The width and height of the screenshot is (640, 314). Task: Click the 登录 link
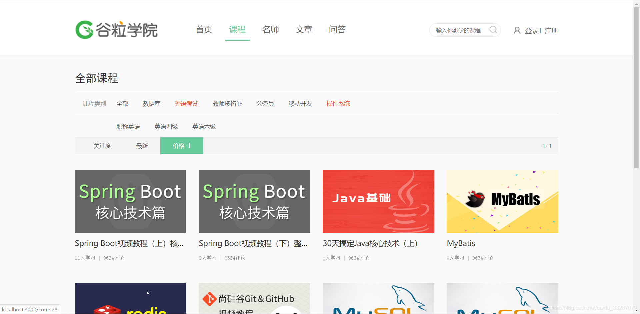[532, 31]
